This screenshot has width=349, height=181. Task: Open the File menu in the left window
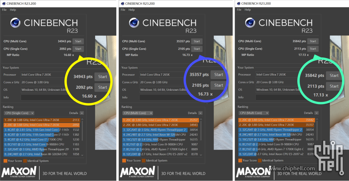click(4, 10)
